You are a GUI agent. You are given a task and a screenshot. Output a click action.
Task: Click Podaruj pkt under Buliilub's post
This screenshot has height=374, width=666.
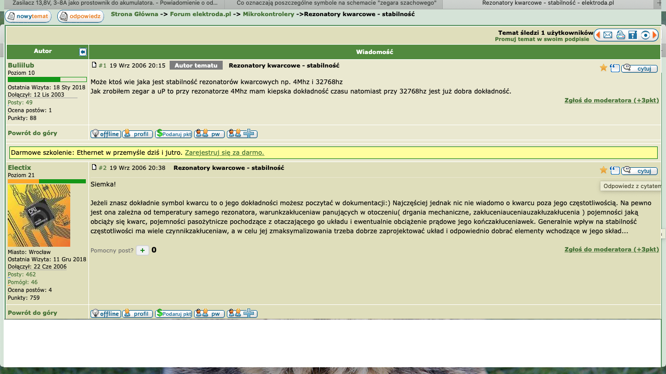click(x=173, y=133)
